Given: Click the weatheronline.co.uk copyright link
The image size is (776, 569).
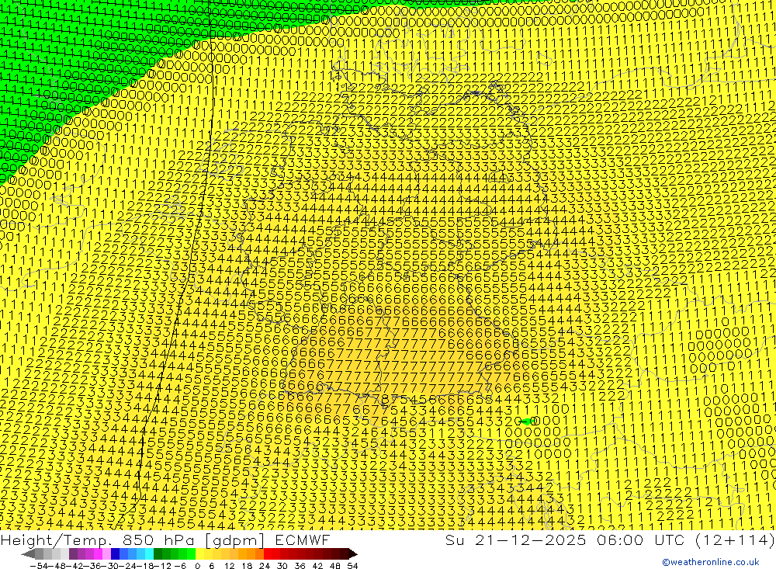Looking at the screenshot, I should click(711, 562).
